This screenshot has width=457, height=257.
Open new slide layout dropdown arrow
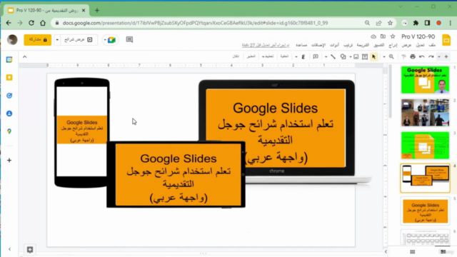439,57
